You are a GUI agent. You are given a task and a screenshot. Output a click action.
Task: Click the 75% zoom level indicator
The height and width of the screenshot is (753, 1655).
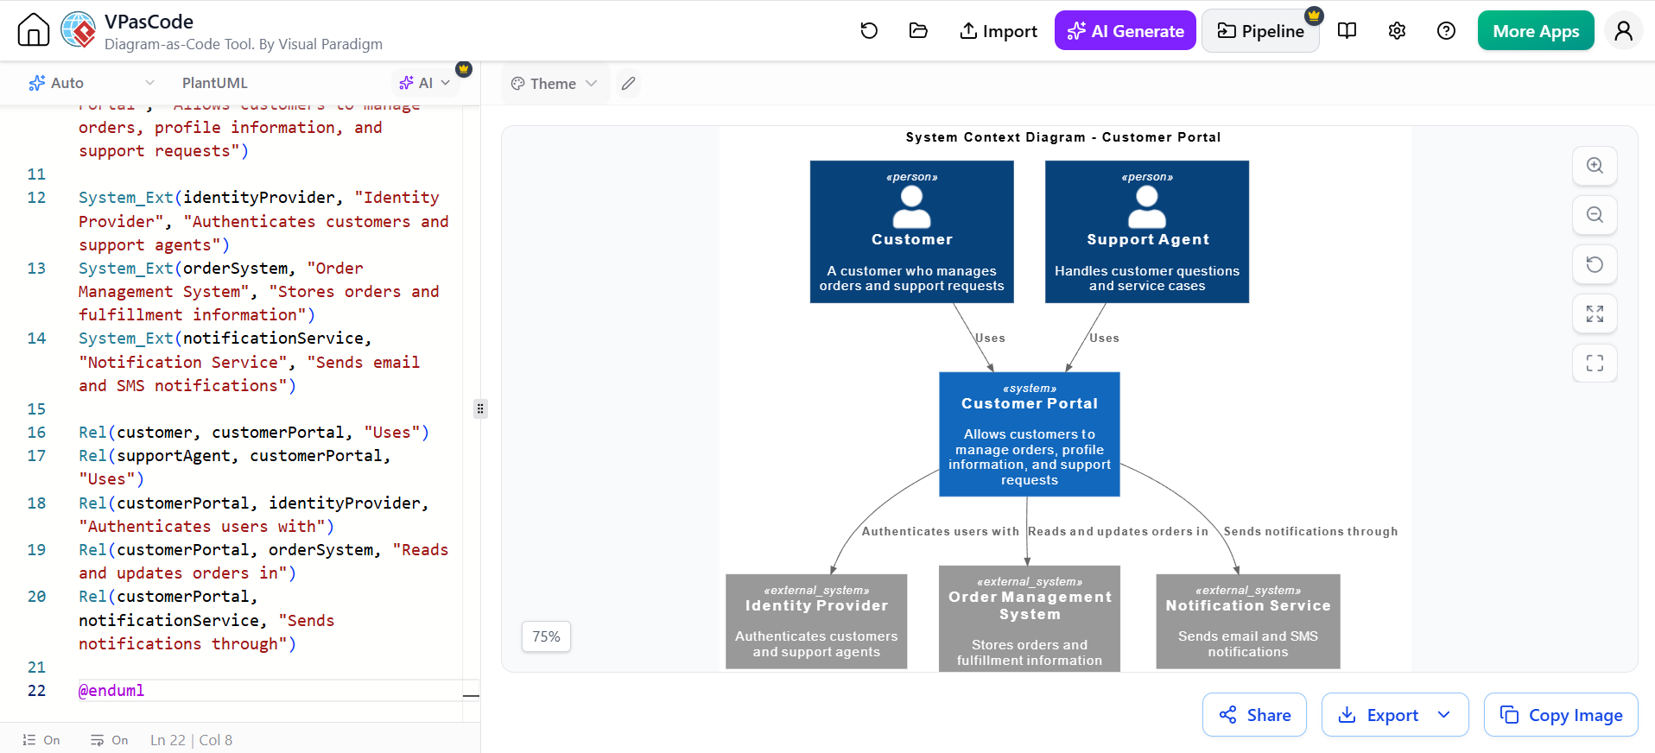[x=546, y=636]
